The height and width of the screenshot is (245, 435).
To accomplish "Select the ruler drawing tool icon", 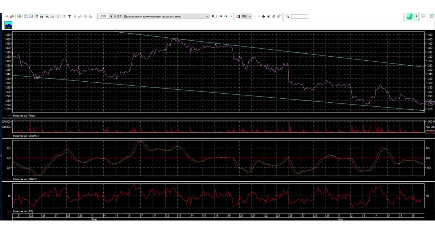I will pyautogui.click(x=279, y=16).
